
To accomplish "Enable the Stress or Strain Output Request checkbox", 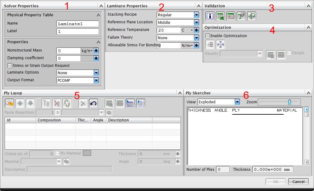I will pos(10,65).
